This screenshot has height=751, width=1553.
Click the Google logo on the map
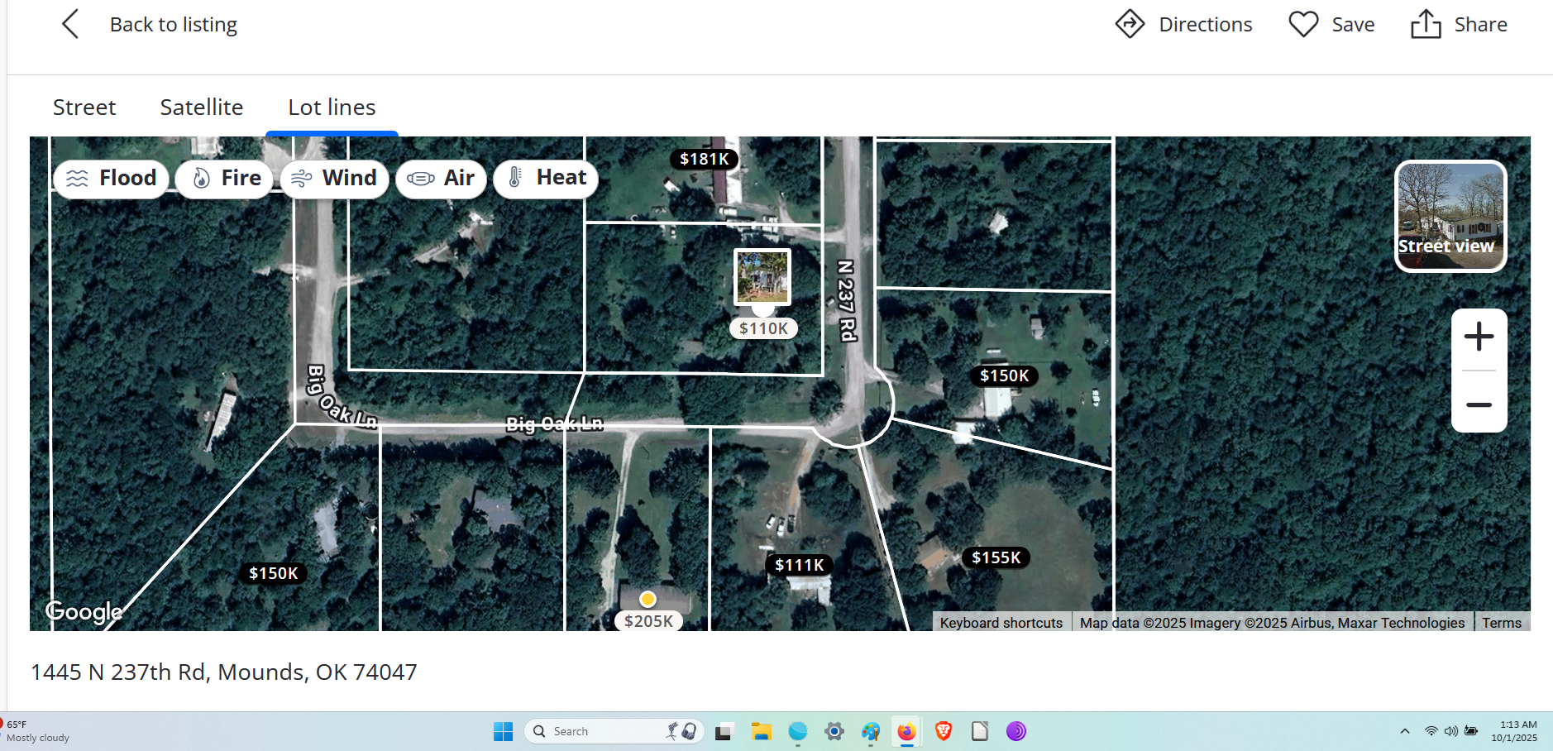(84, 611)
